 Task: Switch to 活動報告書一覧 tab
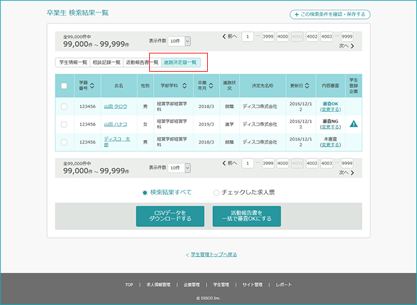[142, 63]
